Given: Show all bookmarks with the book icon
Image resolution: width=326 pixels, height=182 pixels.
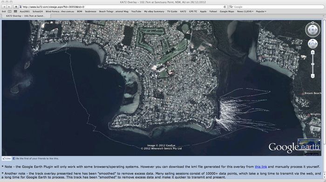Looking at the screenshot, I should [x=10, y=12].
